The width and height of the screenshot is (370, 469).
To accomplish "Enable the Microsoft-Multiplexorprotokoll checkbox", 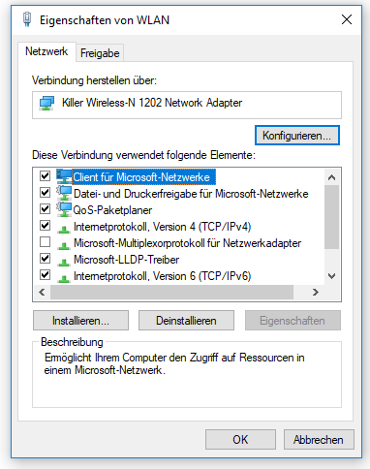I will click(x=46, y=242).
